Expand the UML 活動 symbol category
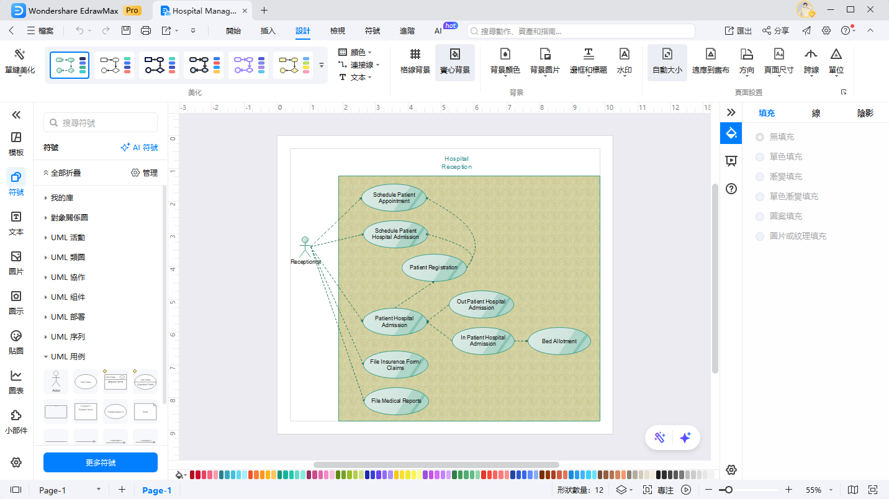 click(x=68, y=238)
